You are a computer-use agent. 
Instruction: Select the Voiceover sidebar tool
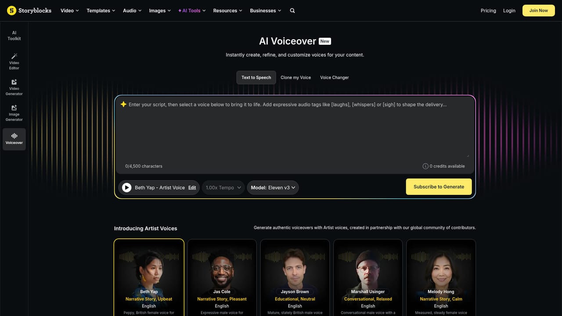point(14,139)
